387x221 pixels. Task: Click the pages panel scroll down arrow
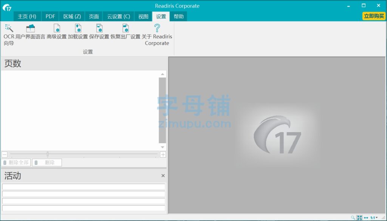tap(163, 147)
